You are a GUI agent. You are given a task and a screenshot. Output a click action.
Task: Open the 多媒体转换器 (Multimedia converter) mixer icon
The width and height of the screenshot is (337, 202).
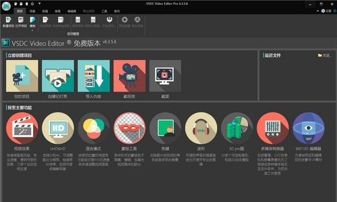coord(273,128)
